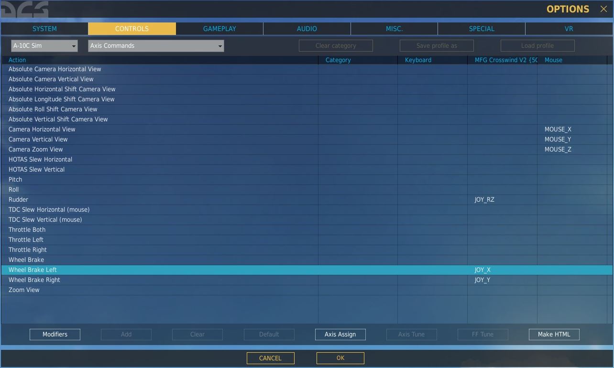Click the MFG Crosswind V2 column header

[x=502, y=60]
